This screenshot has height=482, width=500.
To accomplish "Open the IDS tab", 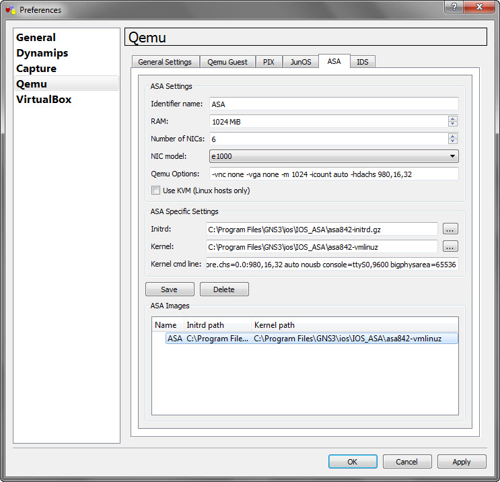I will pos(363,62).
